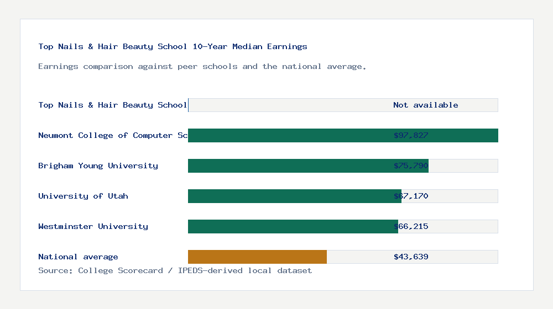Select the 'Brigham Young University' label
The height and width of the screenshot is (309, 553).
click(x=98, y=166)
